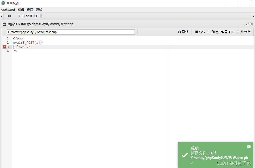Image resolution: width=255 pixels, height=168 pixels.
Task: Click 用此编码打开 button
Action: click(222, 32)
